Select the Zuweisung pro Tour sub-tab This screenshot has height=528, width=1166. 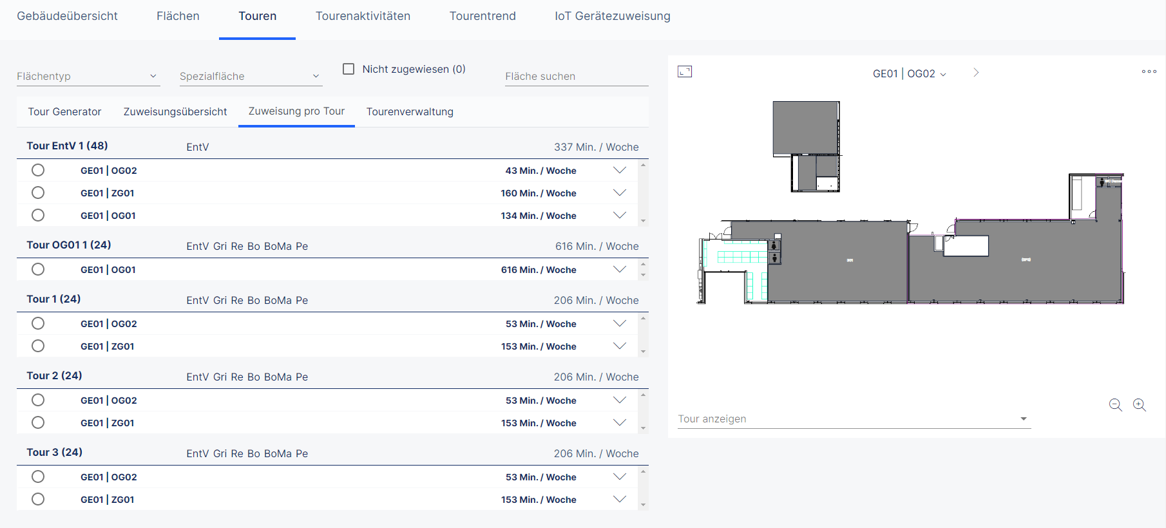pos(296,111)
